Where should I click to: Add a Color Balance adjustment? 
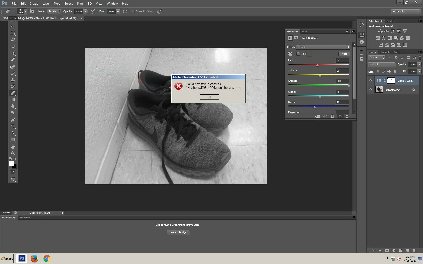click(x=383, y=38)
